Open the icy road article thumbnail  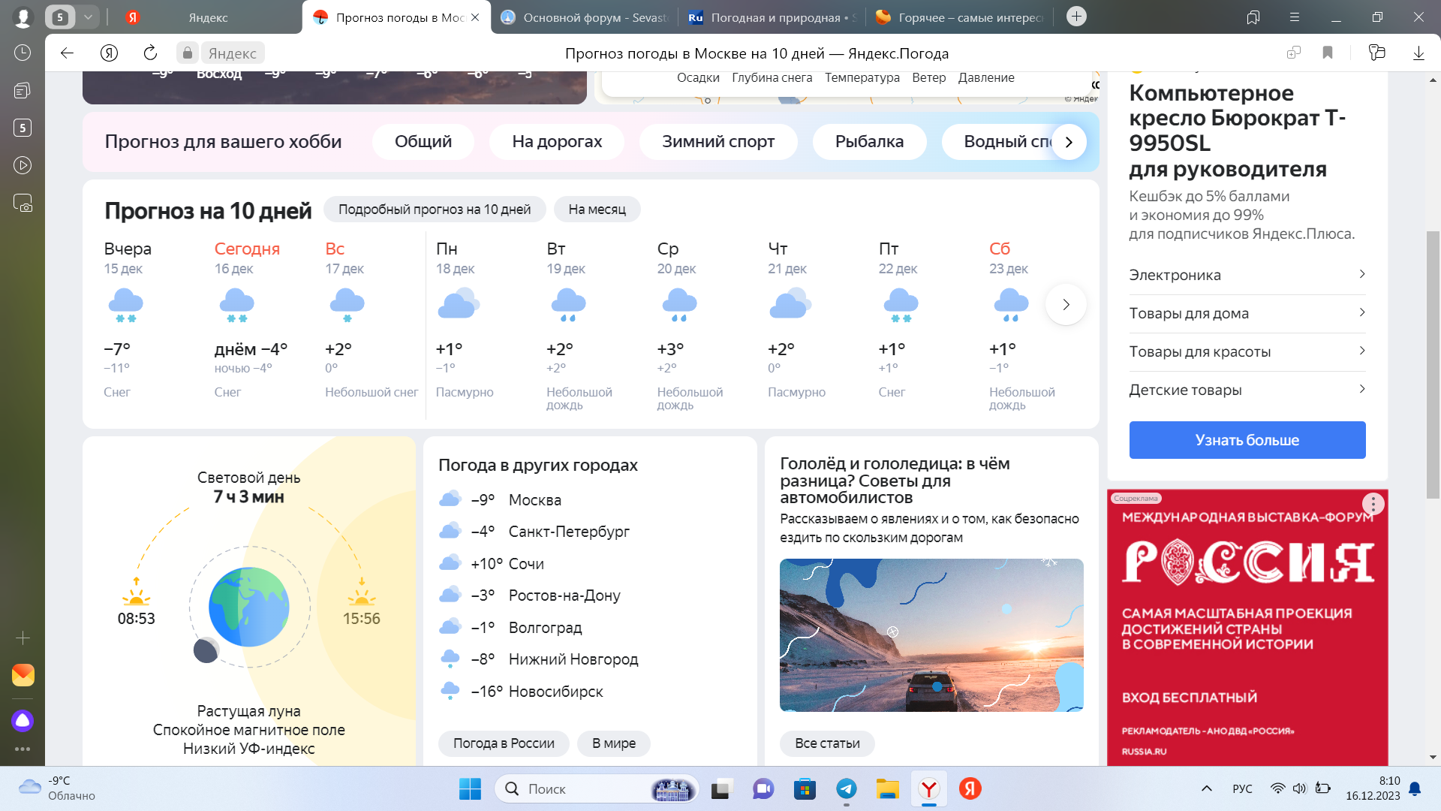click(931, 635)
